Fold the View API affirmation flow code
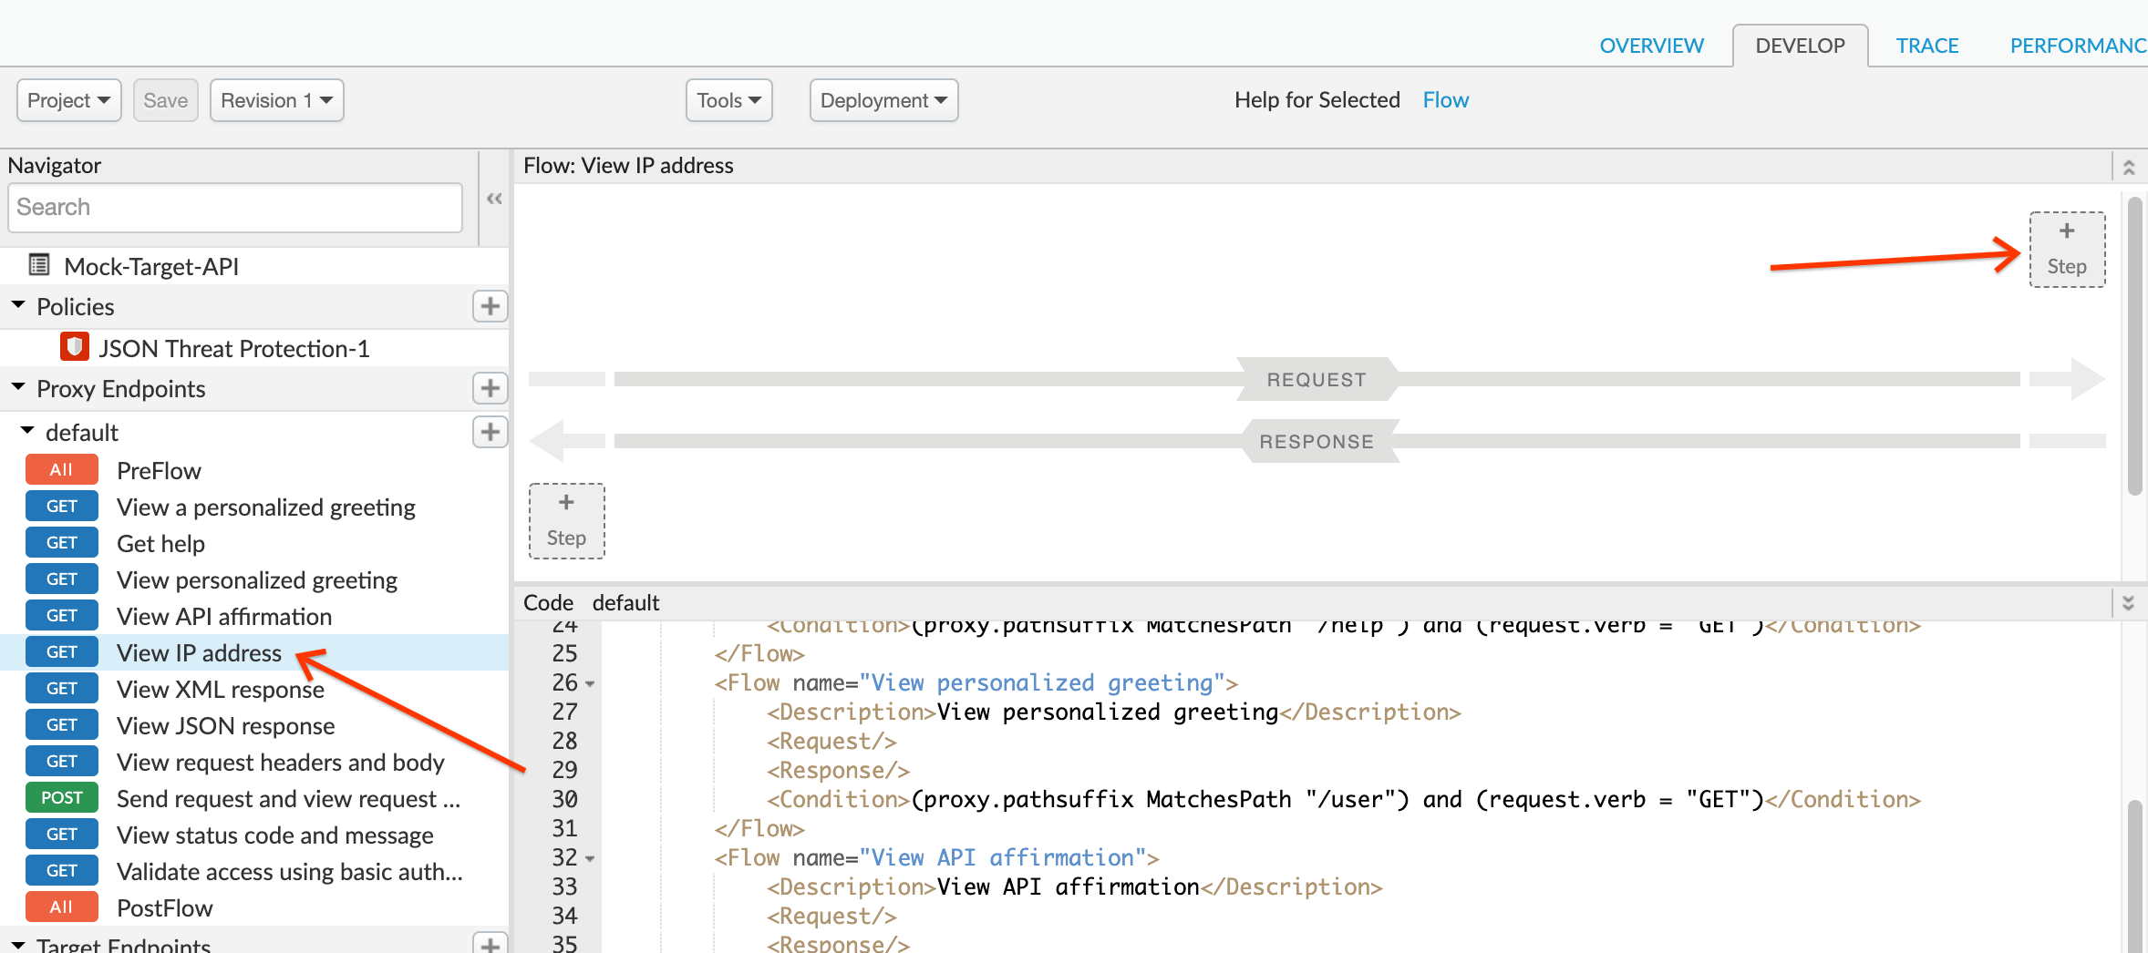2148x953 pixels. pyautogui.click(x=590, y=858)
